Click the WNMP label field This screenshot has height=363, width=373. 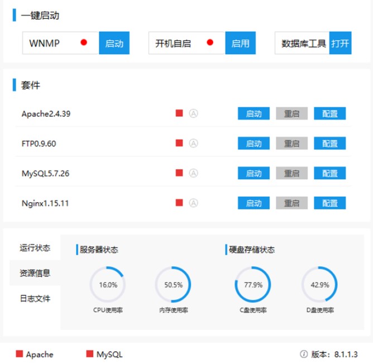pyautogui.click(x=61, y=43)
